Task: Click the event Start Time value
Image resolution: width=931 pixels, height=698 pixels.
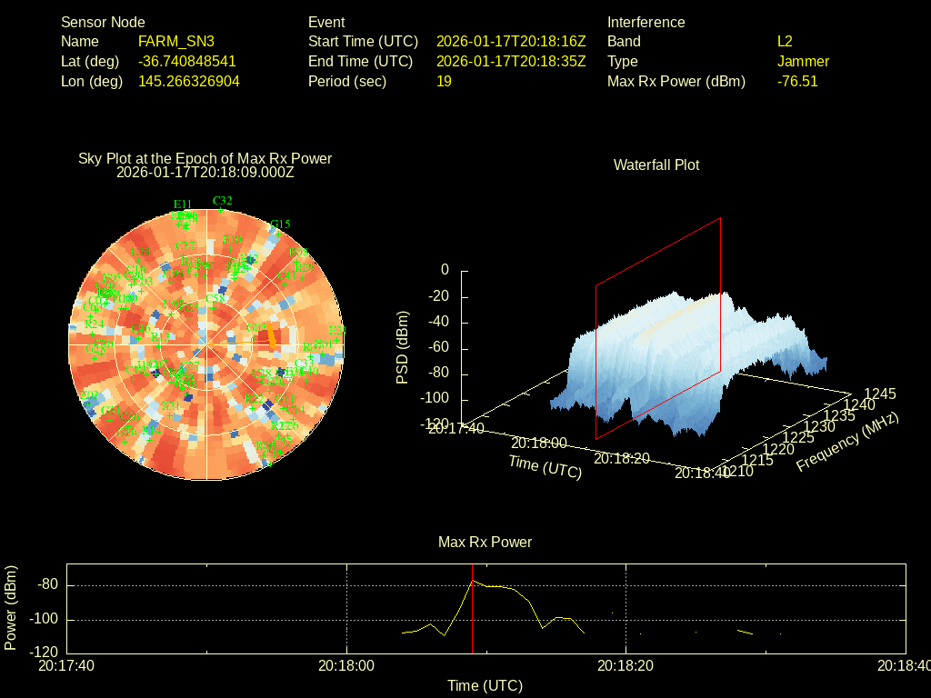Action: coord(511,42)
